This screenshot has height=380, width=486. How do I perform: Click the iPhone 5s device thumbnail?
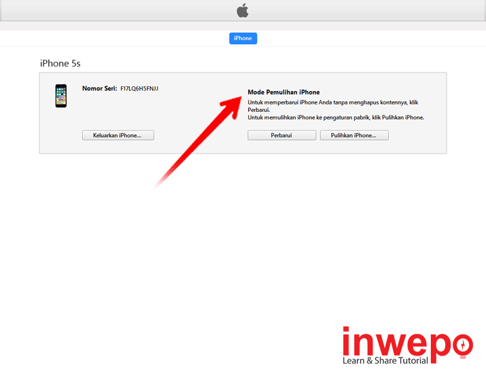[61, 96]
